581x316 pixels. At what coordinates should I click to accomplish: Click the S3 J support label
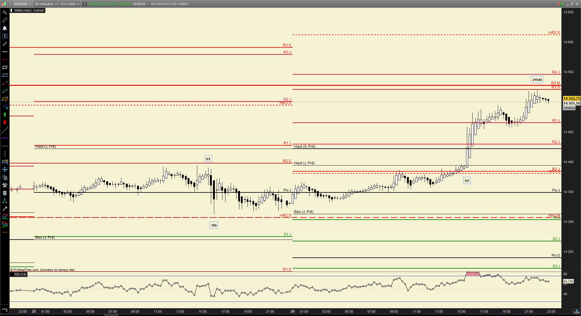(x=556, y=266)
